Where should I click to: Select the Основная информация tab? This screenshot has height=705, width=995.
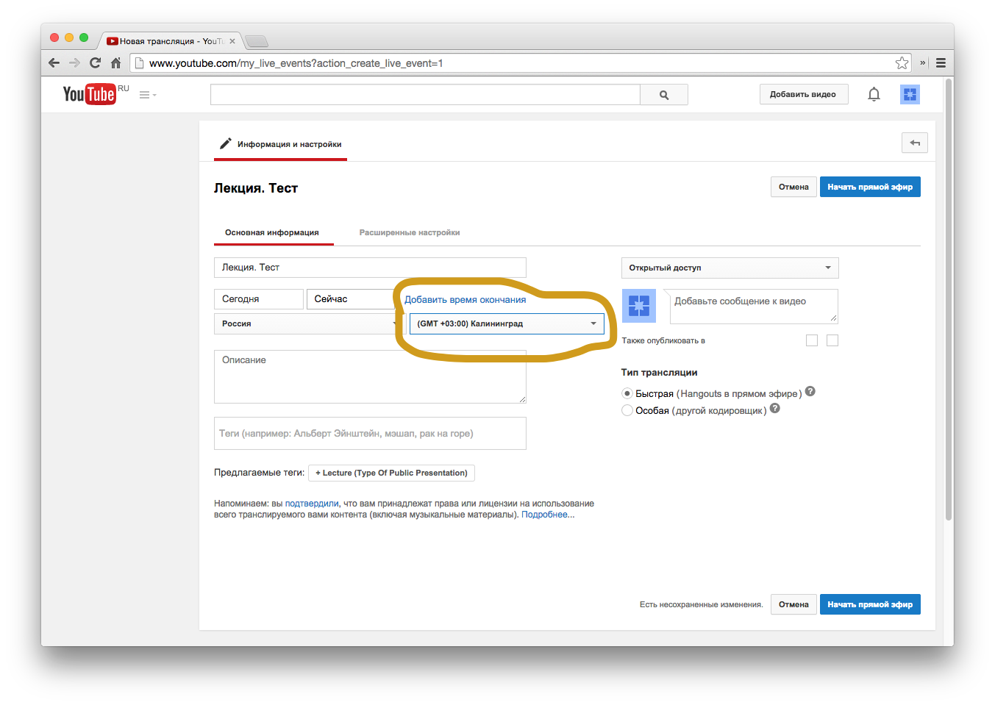click(272, 232)
